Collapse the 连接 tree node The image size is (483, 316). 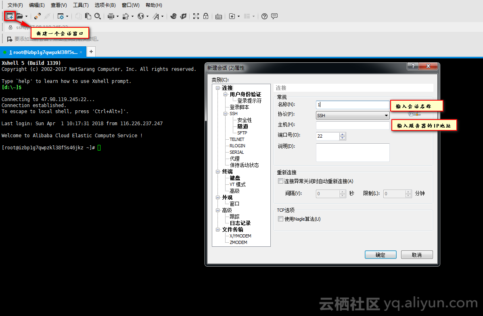(218, 88)
